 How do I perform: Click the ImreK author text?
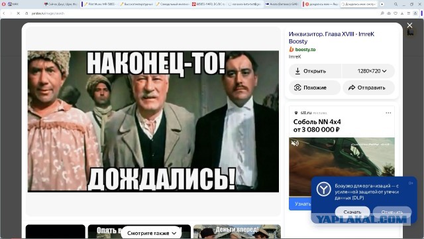(295, 56)
